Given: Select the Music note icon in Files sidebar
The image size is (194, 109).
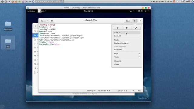Looking at the screenshot, I should (35, 48).
